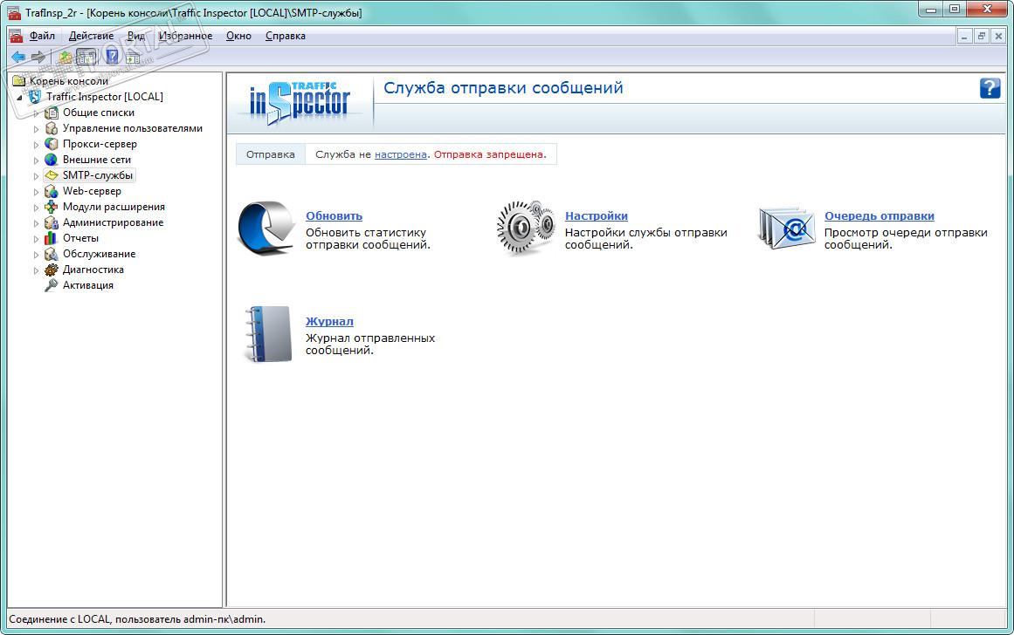
Task: Open the Действие menu
Action: point(91,36)
